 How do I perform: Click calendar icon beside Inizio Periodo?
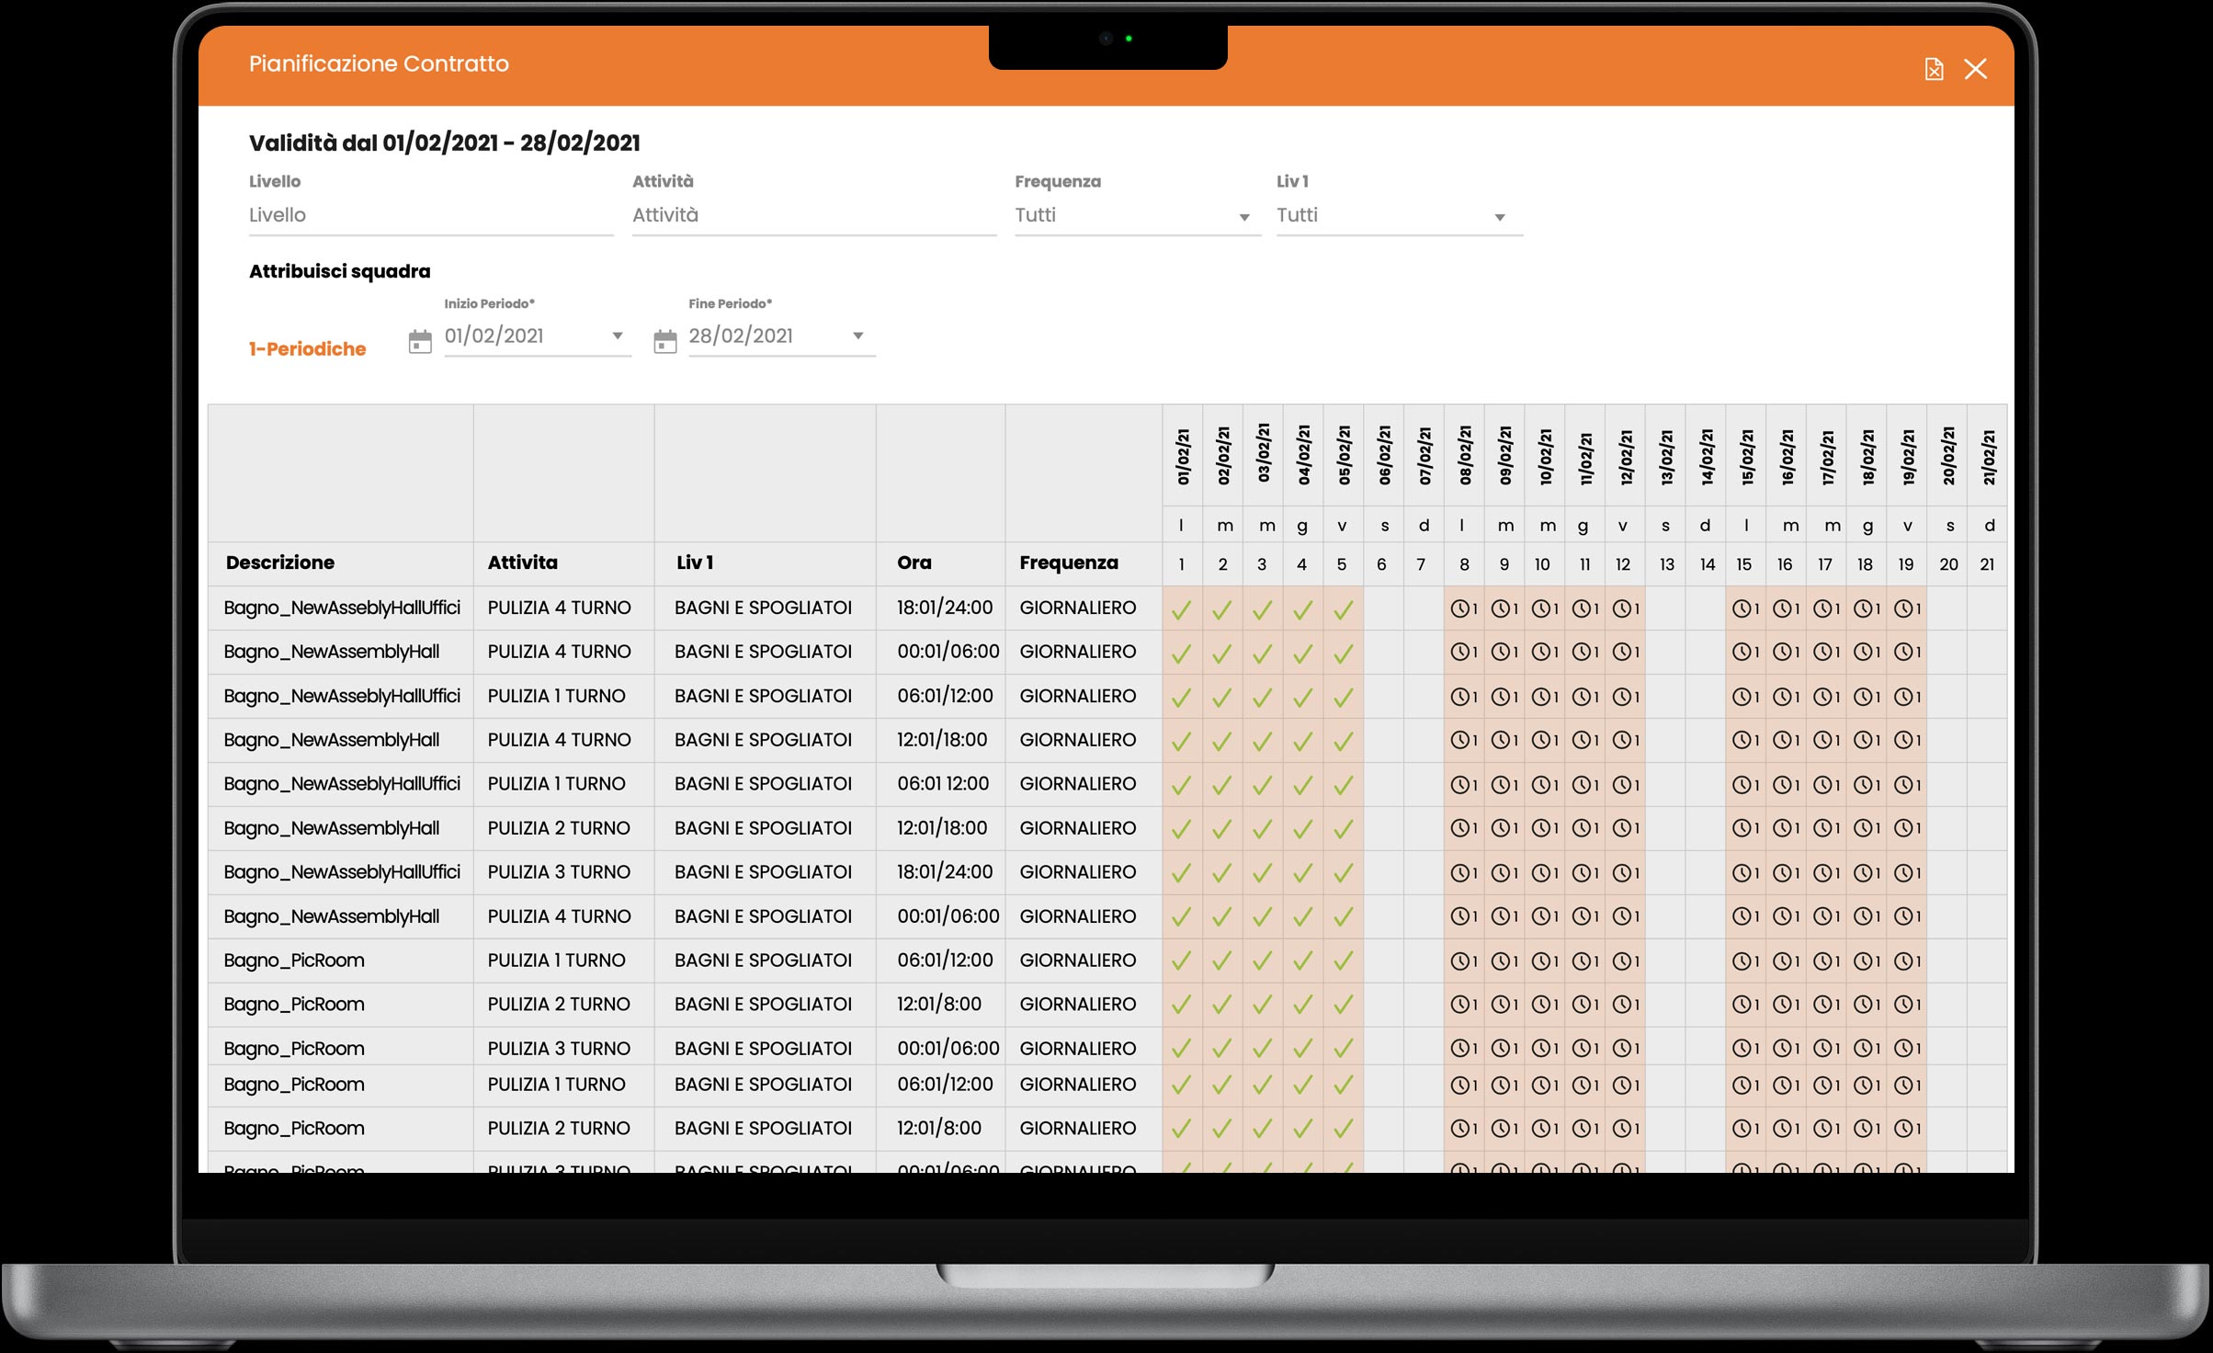point(420,342)
